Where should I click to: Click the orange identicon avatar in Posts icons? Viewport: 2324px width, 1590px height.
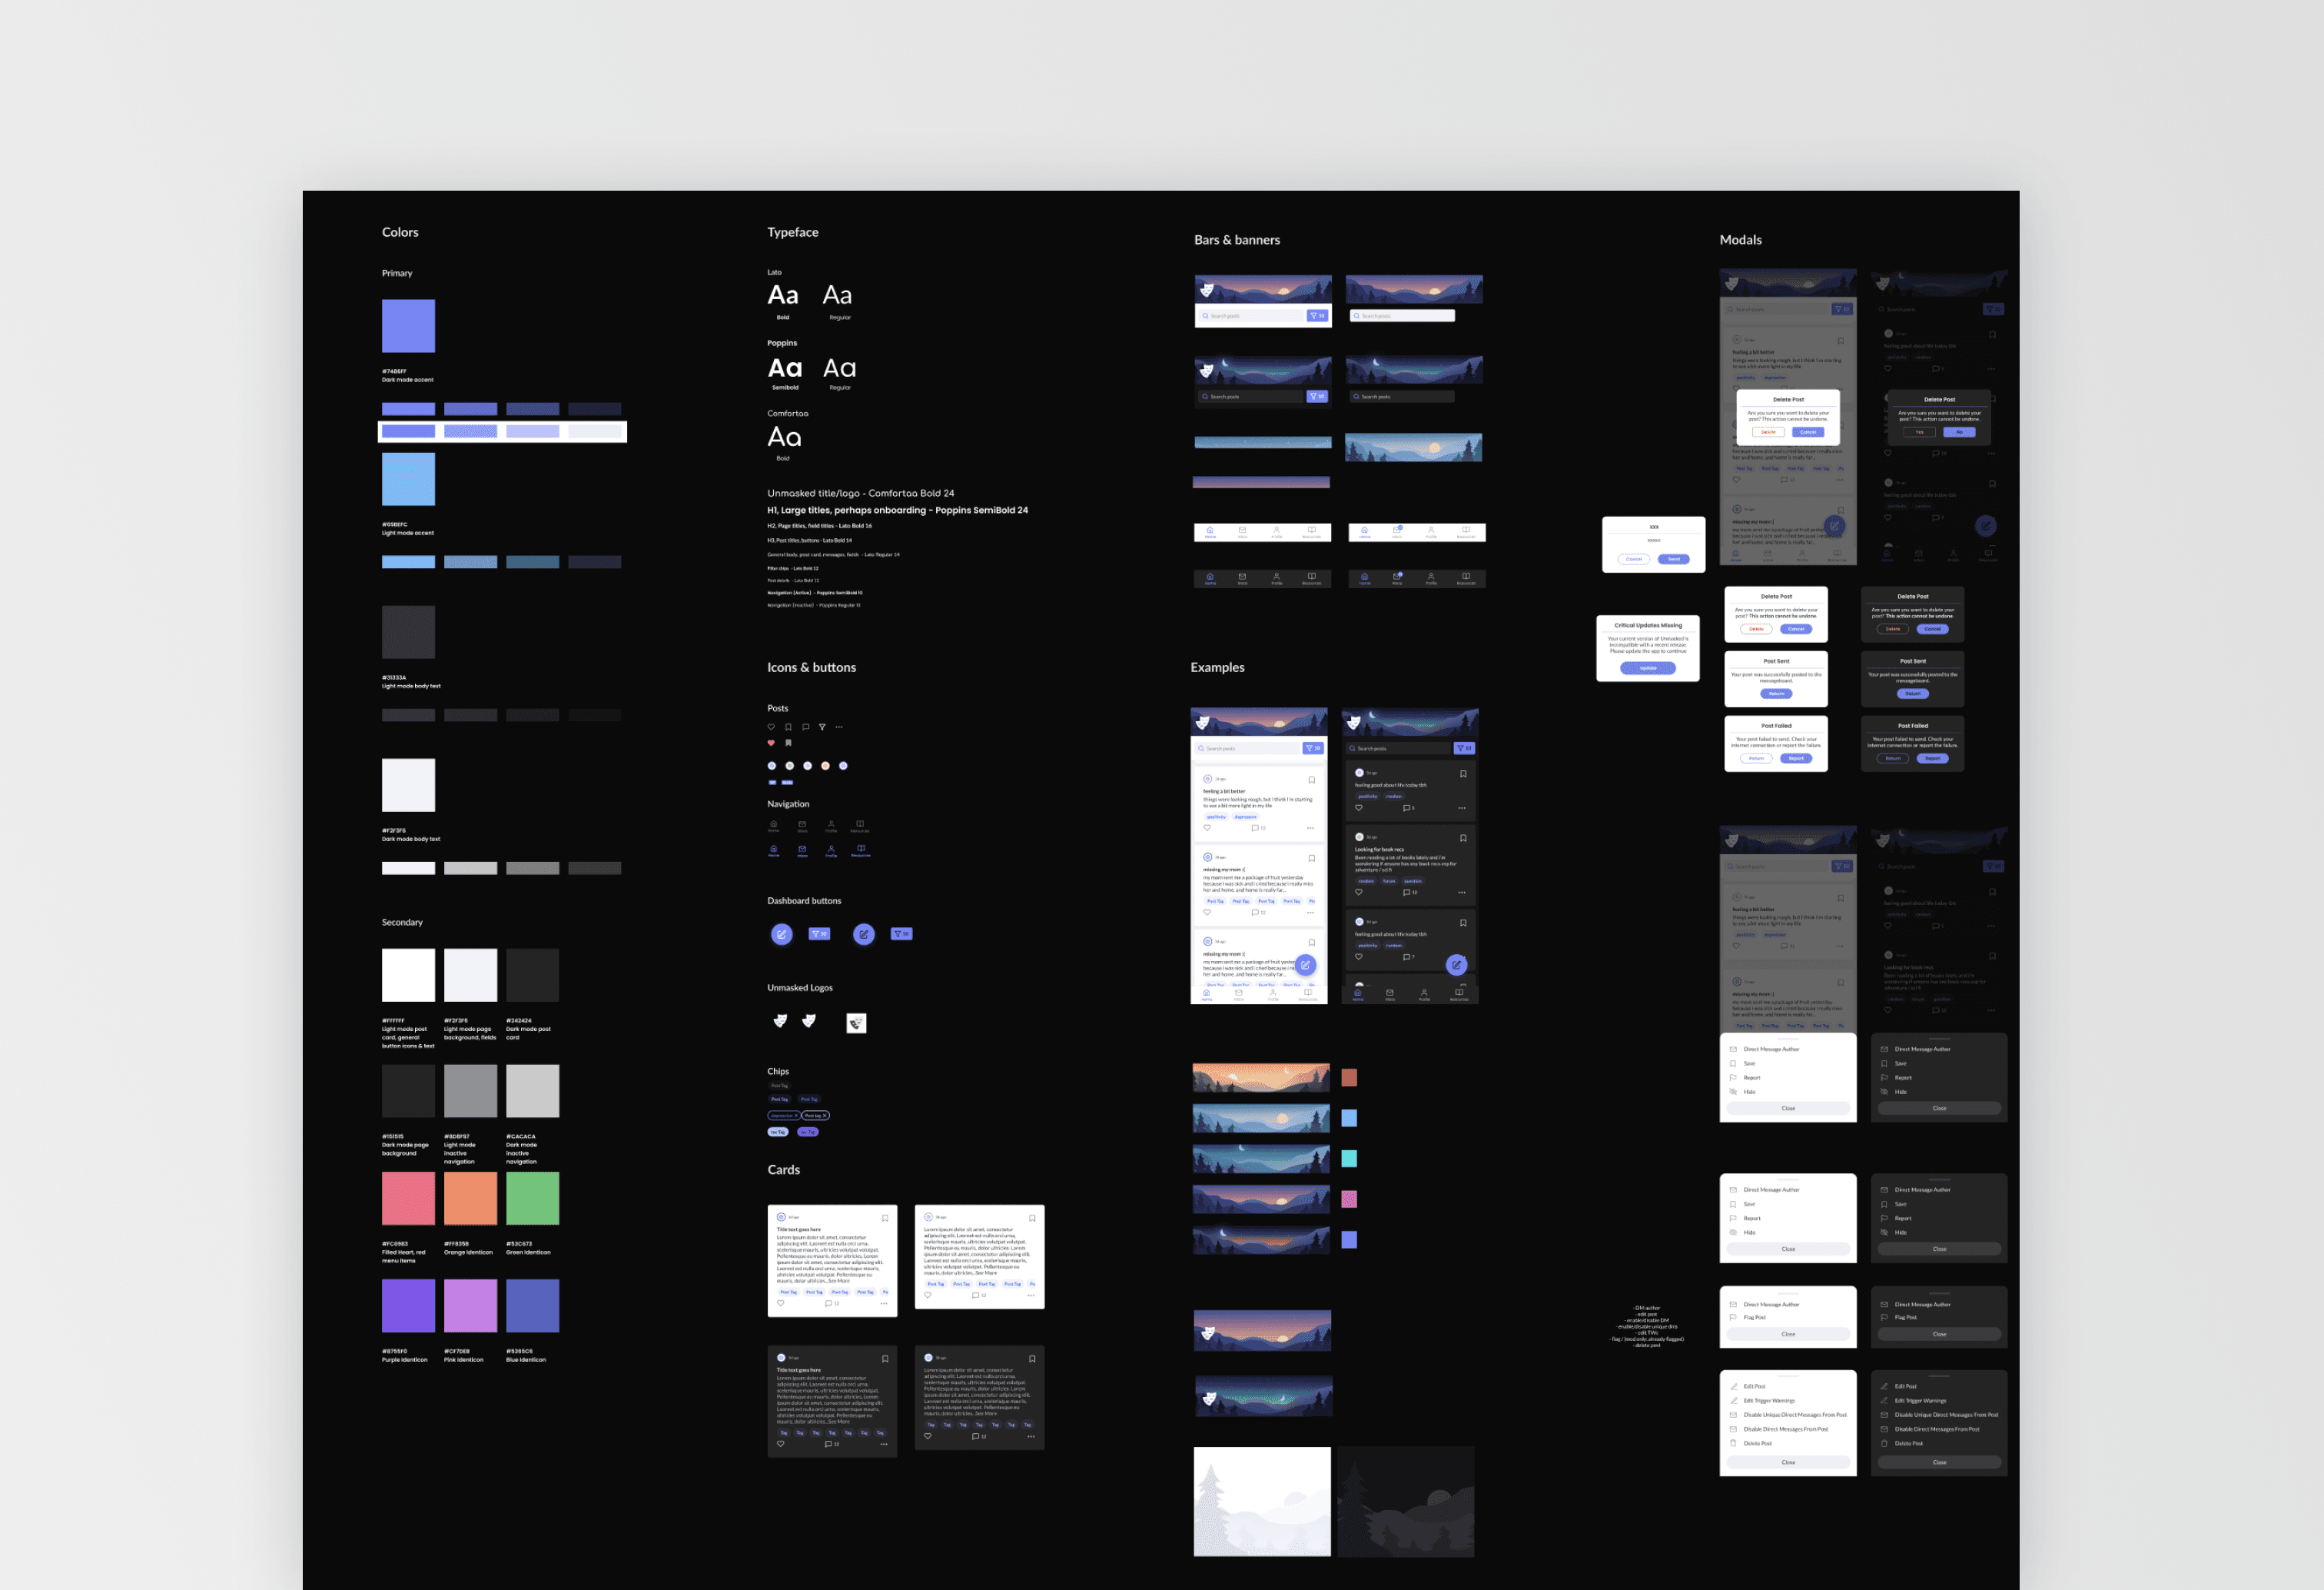[825, 766]
